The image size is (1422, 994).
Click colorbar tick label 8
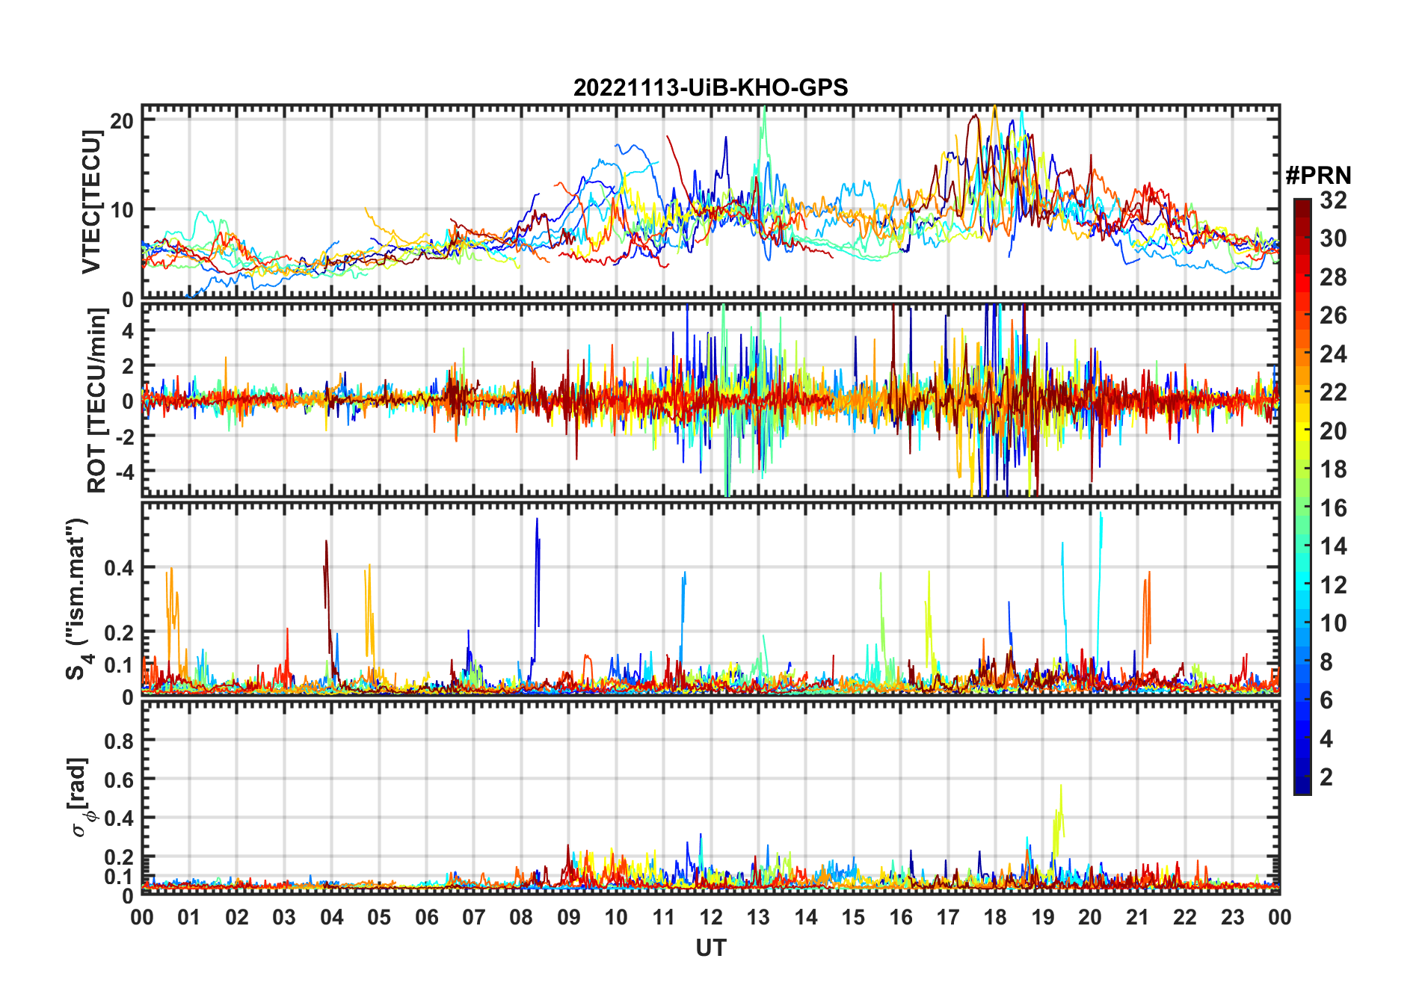pyautogui.click(x=1326, y=662)
